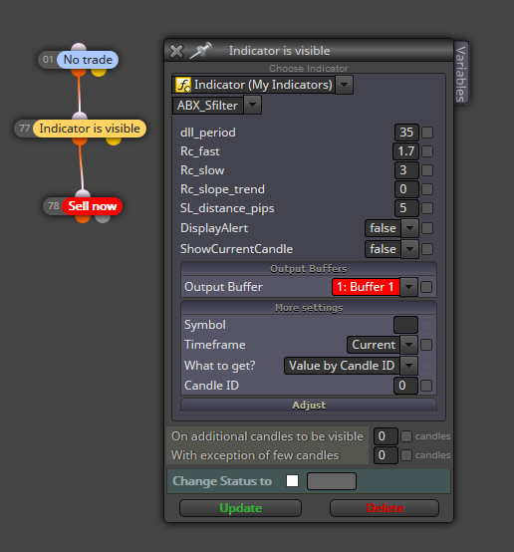Click the red Delete button
Image resolution: width=514 pixels, height=552 pixels.
[385, 508]
